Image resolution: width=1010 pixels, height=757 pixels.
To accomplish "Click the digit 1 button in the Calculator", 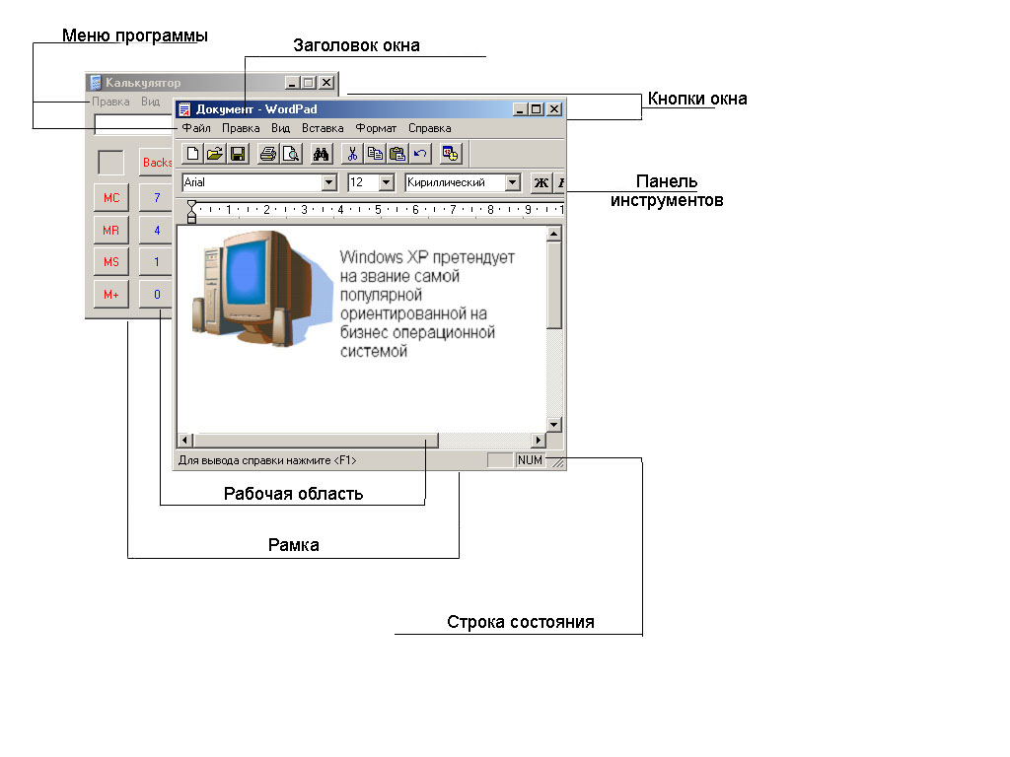I will click(157, 262).
